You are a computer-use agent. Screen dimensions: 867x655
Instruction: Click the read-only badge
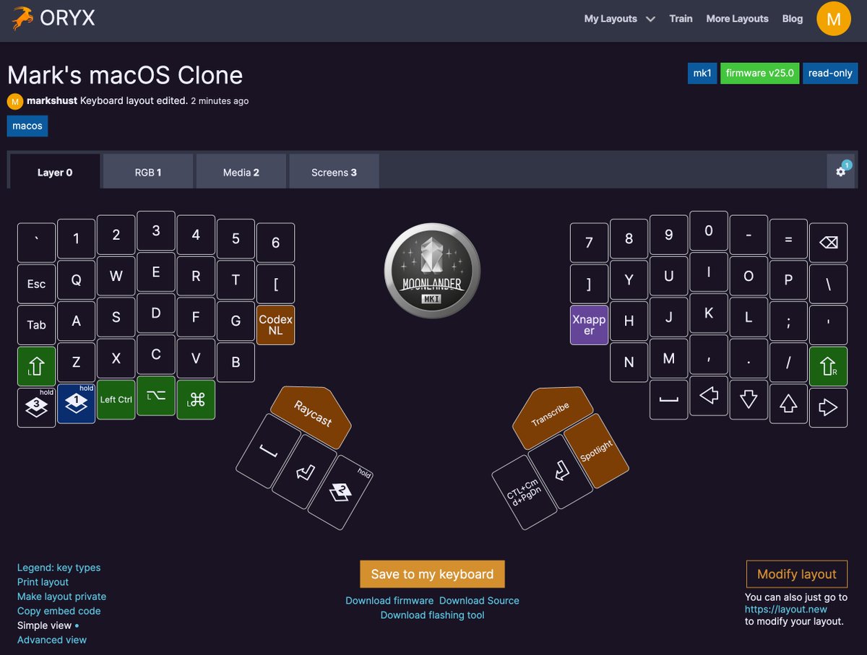tap(830, 73)
